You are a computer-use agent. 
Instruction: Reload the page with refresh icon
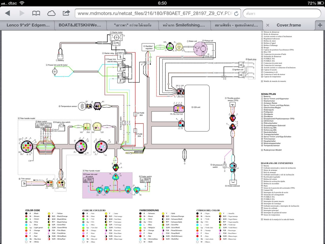coord(236,13)
